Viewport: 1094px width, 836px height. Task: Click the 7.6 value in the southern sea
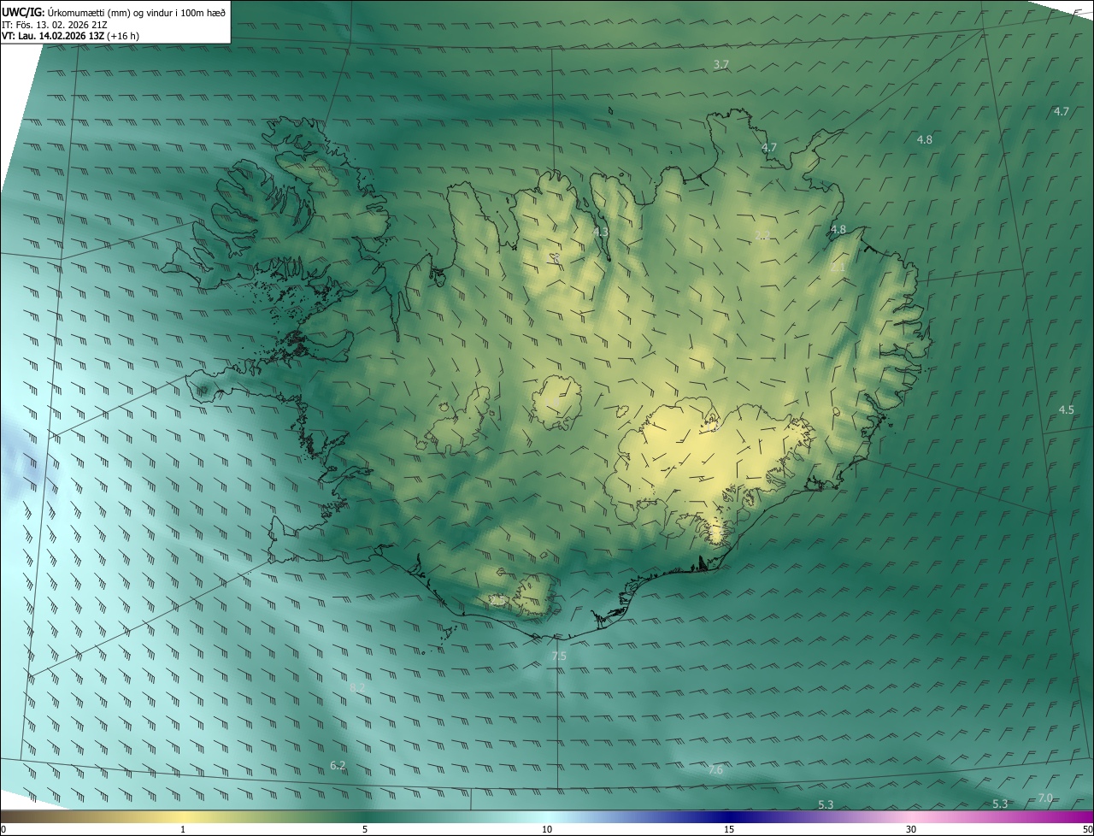pyautogui.click(x=715, y=770)
